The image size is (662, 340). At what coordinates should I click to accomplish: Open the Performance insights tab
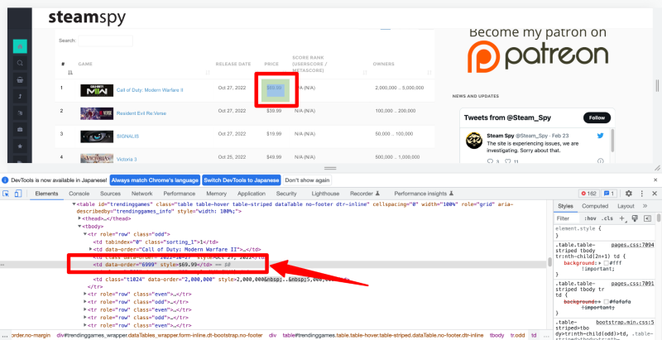click(x=424, y=194)
